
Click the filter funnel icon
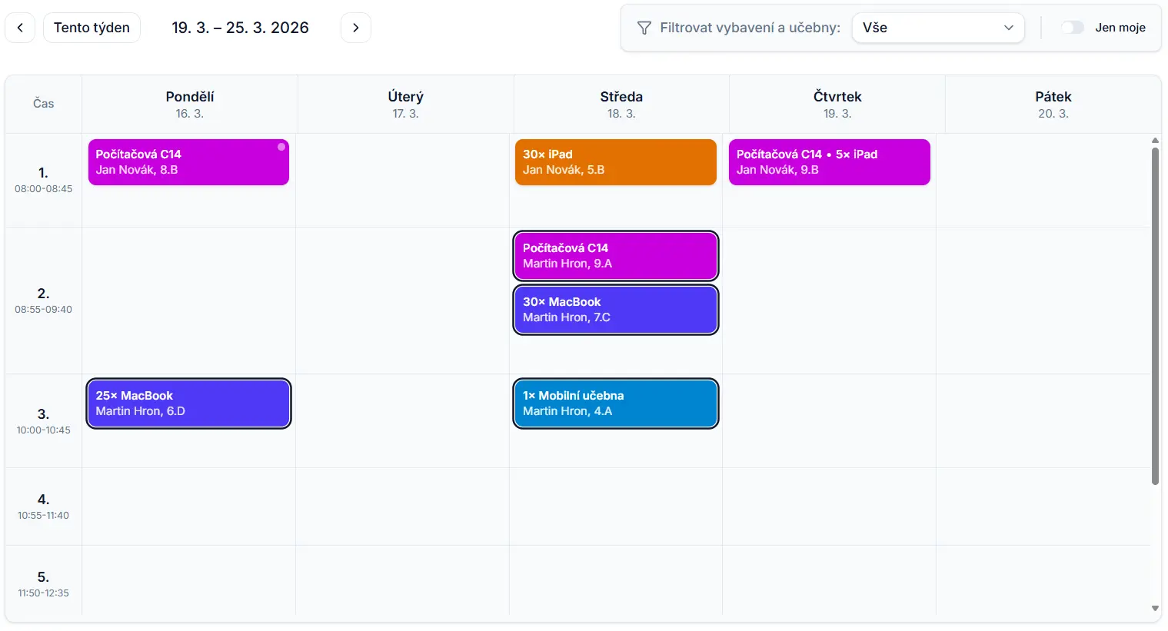tap(644, 28)
